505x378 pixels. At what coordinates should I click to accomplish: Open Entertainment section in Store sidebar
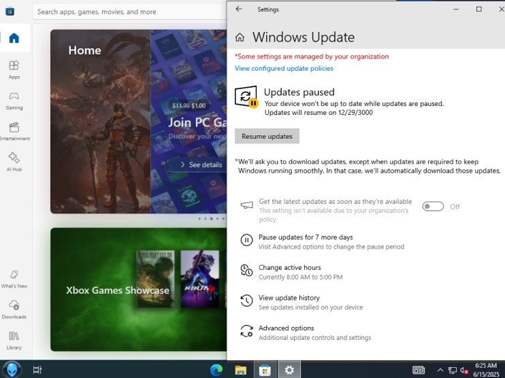[x=14, y=131]
